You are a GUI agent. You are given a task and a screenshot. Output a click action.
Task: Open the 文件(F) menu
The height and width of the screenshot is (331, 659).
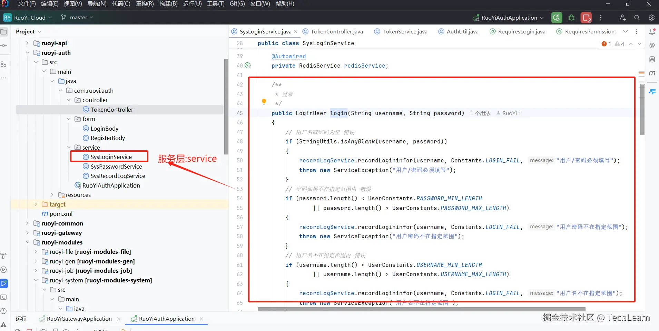[x=27, y=4]
